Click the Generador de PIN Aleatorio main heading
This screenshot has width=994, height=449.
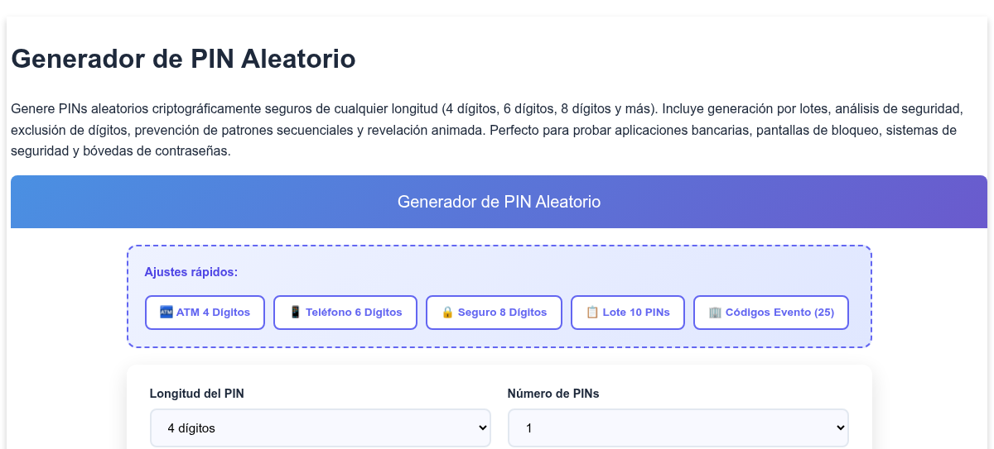[184, 59]
